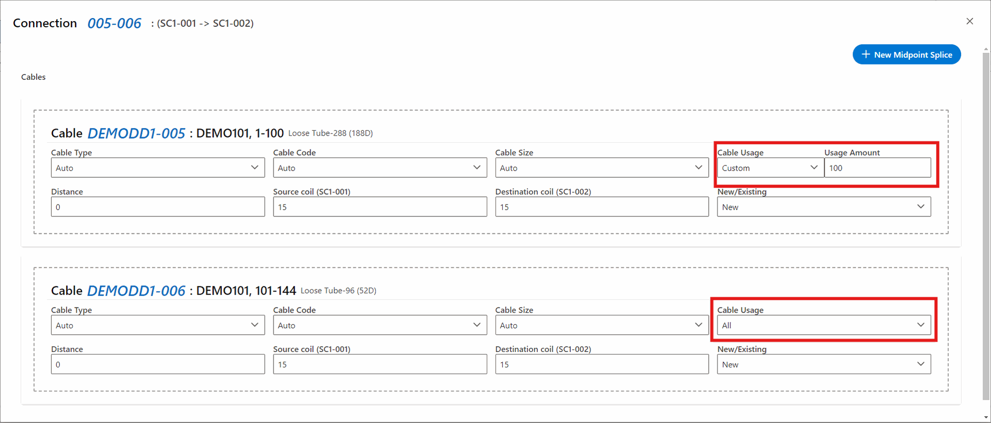The image size is (991, 423).
Task: Click text 'Loose Tube-288 (188D)'
Action: click(x=330, y=133)
